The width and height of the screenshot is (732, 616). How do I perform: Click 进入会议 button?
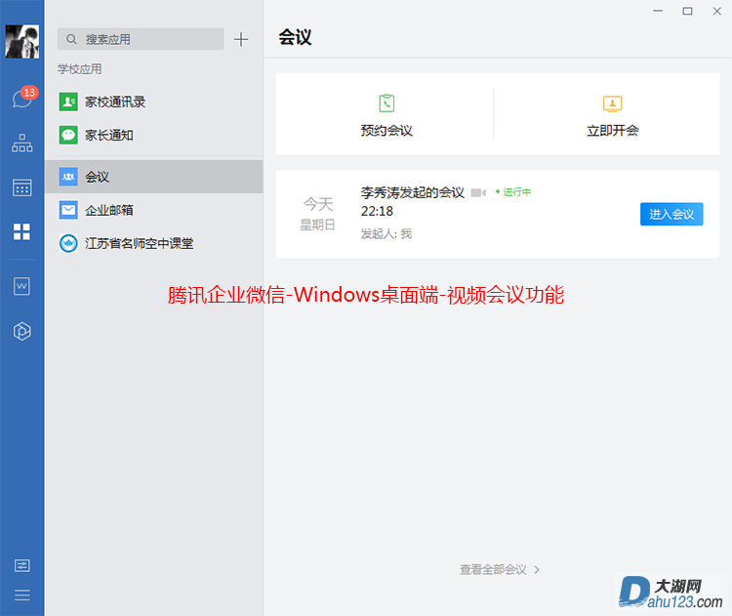click(x=671, y=214)
